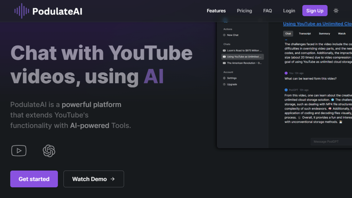
Task: Click the "AI-powered" bold text
Action: pyautogui.click(x=90, y=126)
